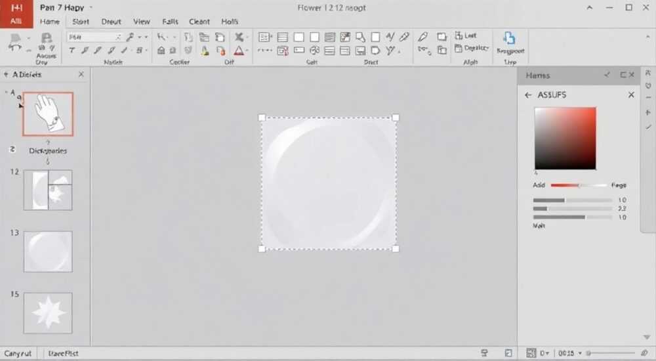Open the Cleant tab
Image resolution: width=656 pixels, height=361 pixels.
(199, 22)
